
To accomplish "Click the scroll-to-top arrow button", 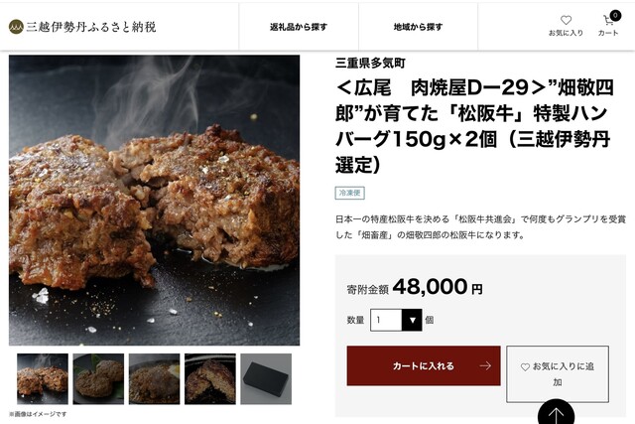I will (556, 413).
